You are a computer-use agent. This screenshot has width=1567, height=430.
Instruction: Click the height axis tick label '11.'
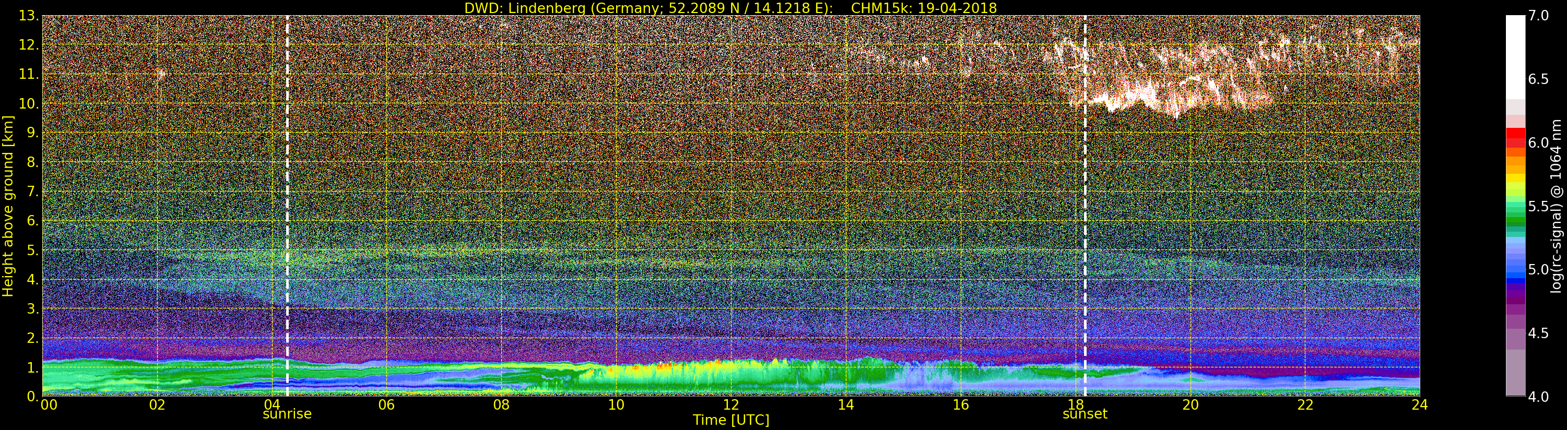click(x=29, y=74)
